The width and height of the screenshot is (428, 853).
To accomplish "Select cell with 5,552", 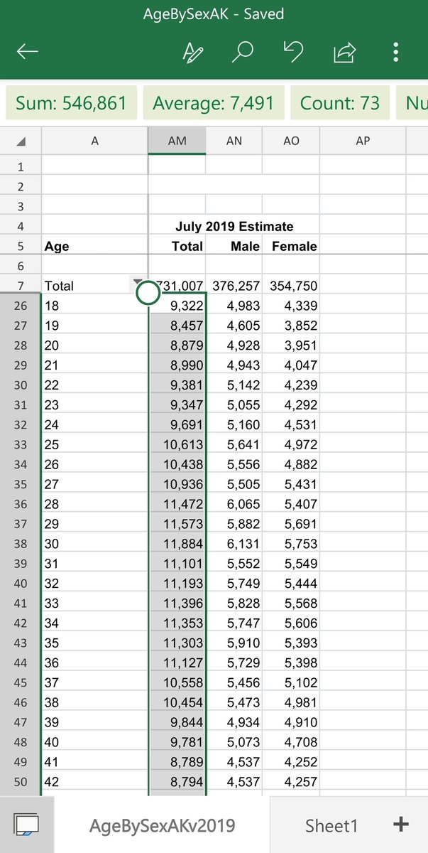I will pyautogui.click(x=234, y=564).
